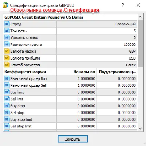146x146 pixels.
Task: Select Buy stop limit initial margin value
Action: click(86, 119)
